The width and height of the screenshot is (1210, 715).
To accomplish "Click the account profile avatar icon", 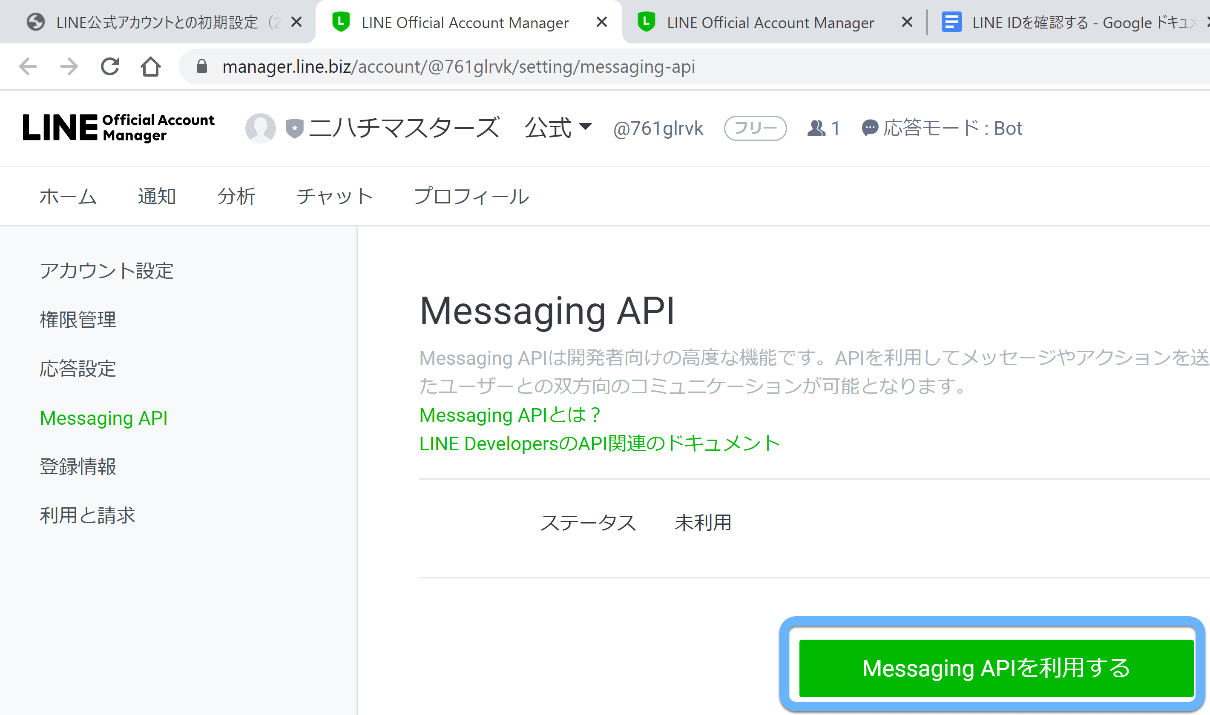I will pos(260,128).
